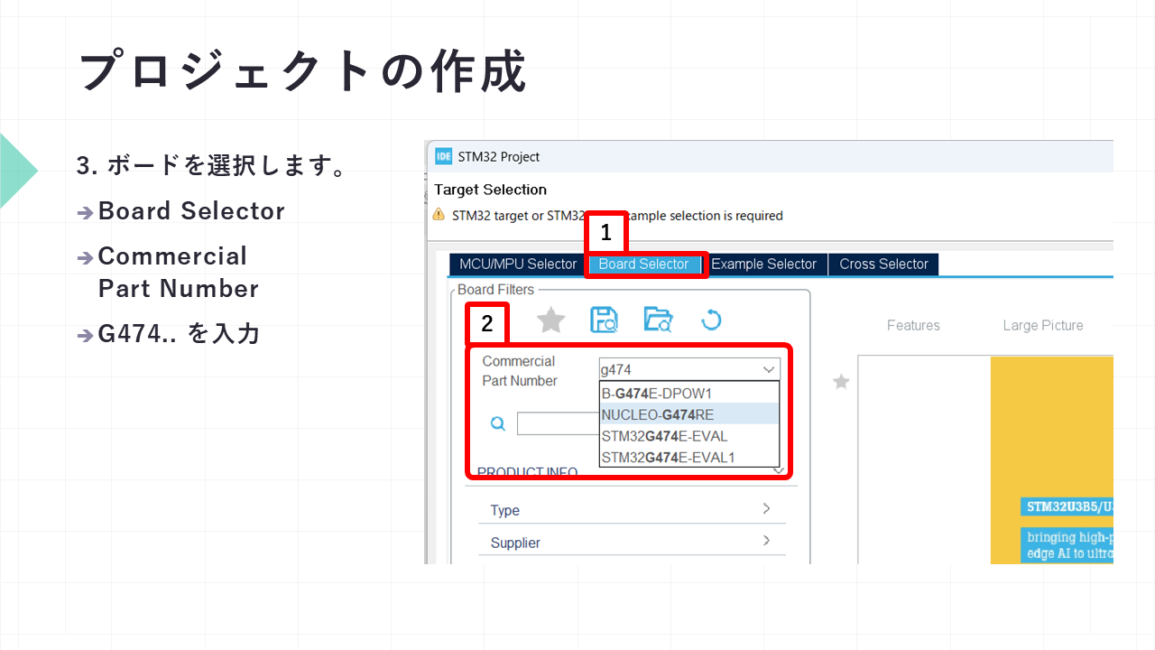Pick STM32G474E-EVAL from the suggestions
The width and height of the screenshot is (1155, 650).
tap(688, 436)
